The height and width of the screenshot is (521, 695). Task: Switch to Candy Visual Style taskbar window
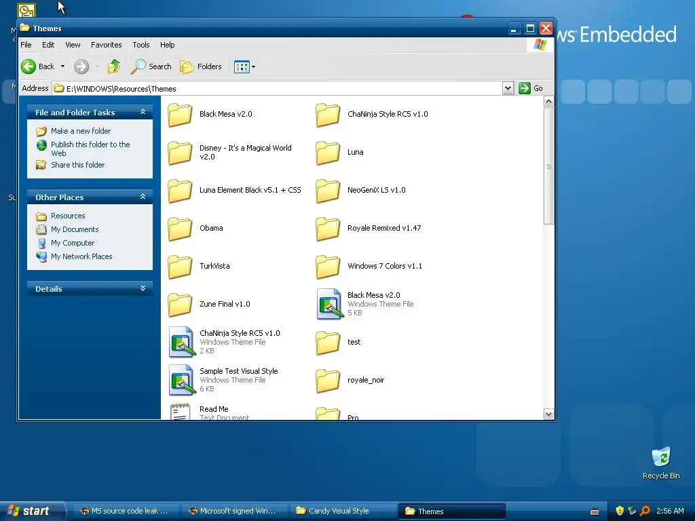pos(342,511)
